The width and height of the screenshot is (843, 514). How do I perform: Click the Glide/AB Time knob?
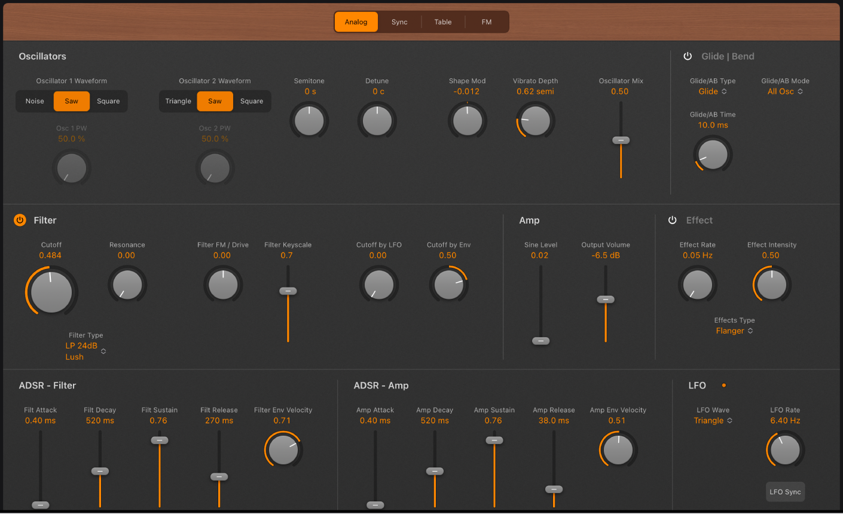[x=712, y=154]
